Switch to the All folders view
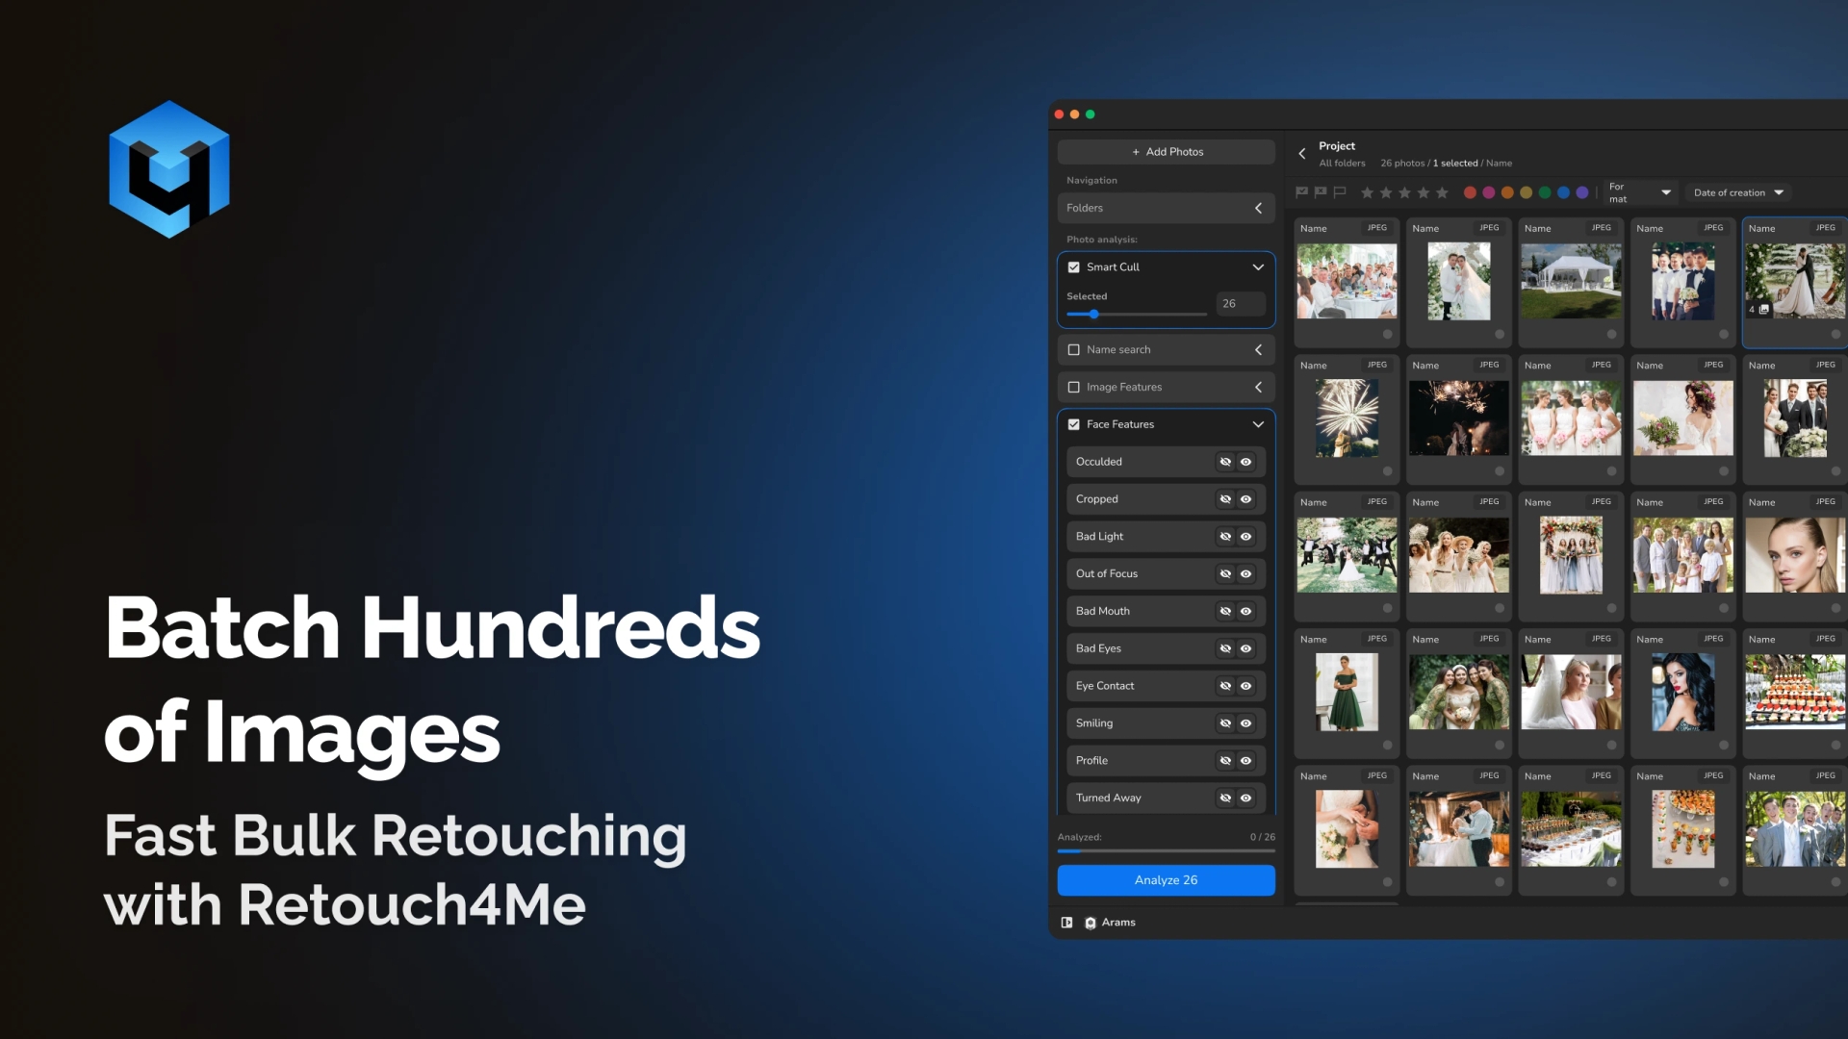 pos(1343,163)
